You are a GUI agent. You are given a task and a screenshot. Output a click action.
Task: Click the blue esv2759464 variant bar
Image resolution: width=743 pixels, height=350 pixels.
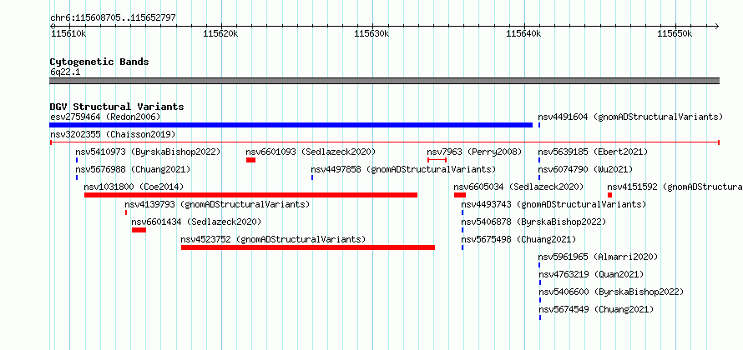coord(291,125)
